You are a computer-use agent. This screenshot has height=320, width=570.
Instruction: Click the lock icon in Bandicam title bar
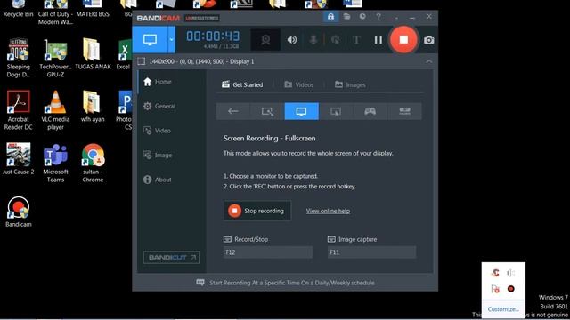click(330, 17)
